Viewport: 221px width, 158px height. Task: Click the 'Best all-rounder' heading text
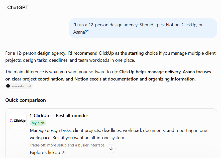pos(72,116)
